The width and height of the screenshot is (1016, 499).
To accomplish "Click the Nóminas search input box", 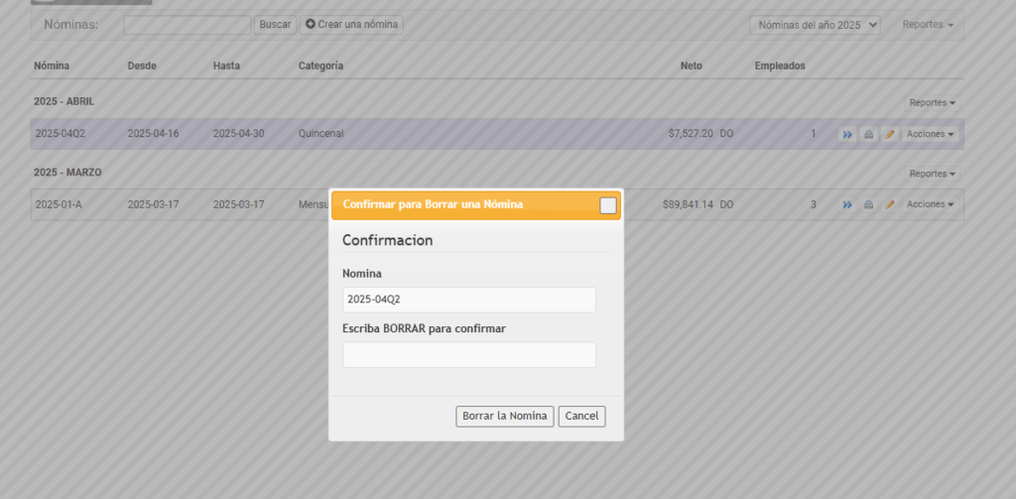I will [187, 25].
